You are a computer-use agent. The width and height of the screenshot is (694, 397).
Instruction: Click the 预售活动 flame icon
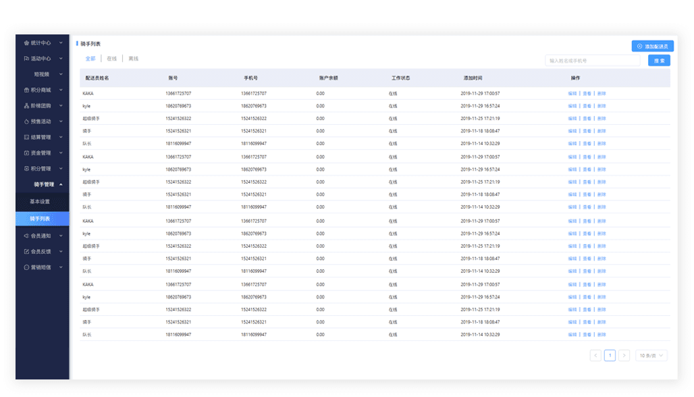point(26,122)
